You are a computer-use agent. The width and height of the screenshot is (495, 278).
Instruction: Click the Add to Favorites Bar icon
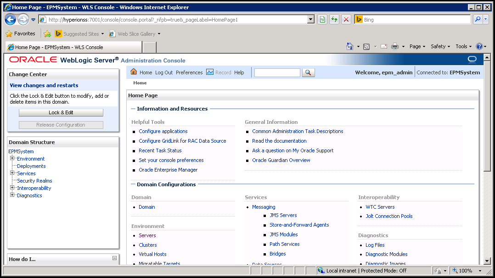tap(47, 34)
